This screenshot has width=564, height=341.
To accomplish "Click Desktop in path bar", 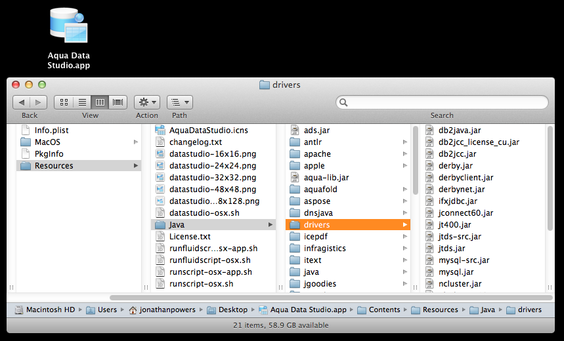I will click(228, 310).
